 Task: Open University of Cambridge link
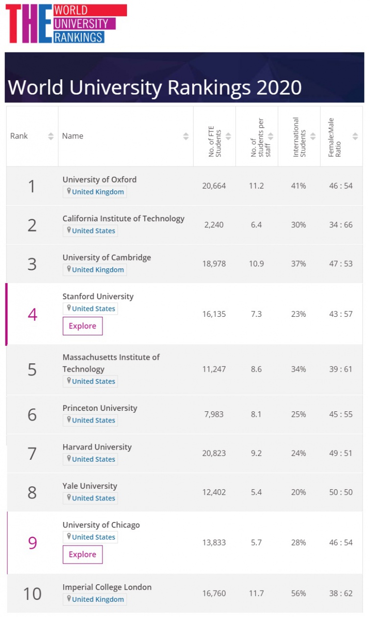coord(107,258)
